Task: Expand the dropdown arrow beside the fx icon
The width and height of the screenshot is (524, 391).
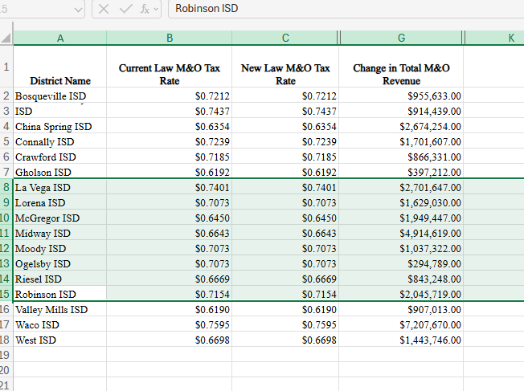Action: tap(155, 9)
